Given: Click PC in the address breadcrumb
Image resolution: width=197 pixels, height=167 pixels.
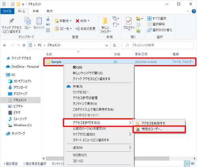Looking at the screenshot, I should click(x=39, y=45).
